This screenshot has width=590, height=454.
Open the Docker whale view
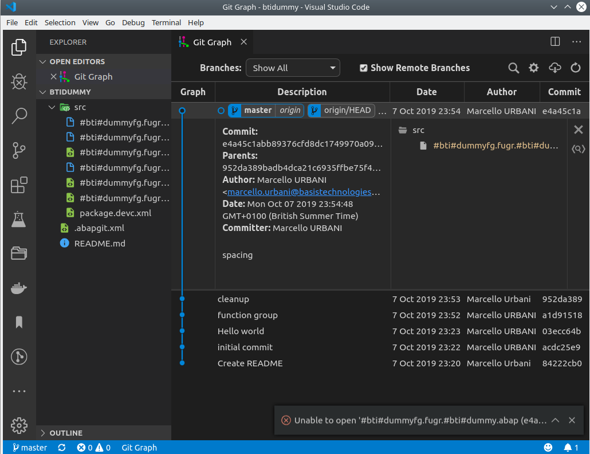tap(19, 288)
